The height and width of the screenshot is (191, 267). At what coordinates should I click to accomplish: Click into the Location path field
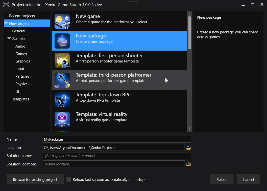(114, 148)
